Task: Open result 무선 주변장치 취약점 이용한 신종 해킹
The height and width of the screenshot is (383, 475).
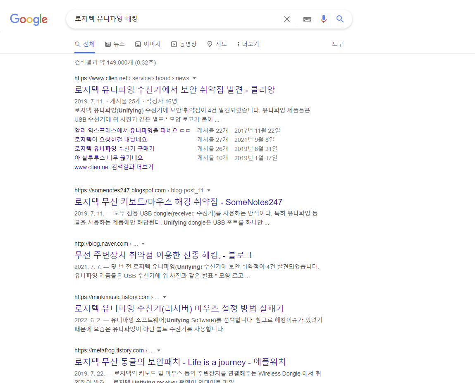Action: coord(163,255)
